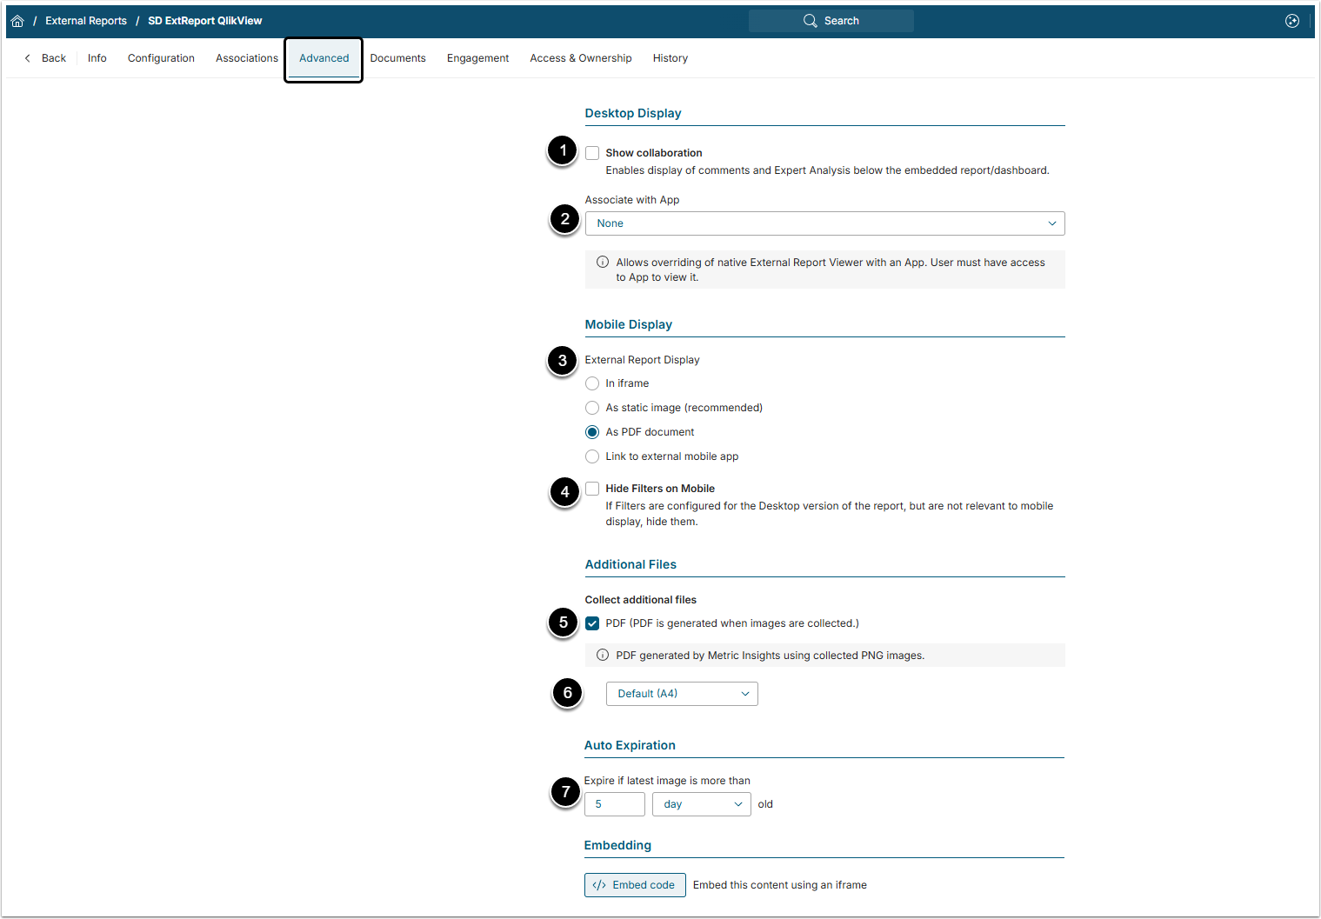The image size is (1321, 919).
Task: Pick Link to external mobile app option
Action: click(x=592, y=456)
